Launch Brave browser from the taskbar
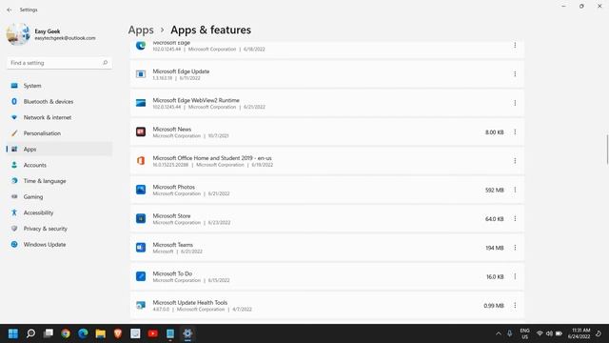 pyautogui.click(x=118, y=333)
